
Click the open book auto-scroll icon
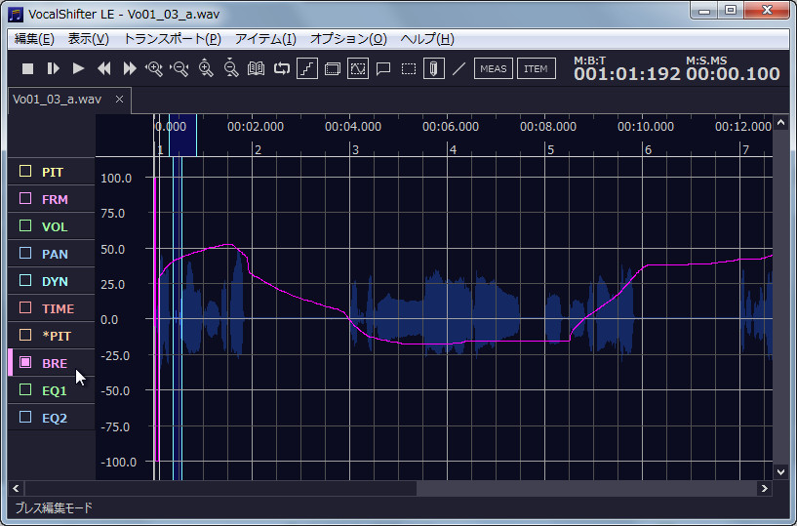(x=257, y=68)
